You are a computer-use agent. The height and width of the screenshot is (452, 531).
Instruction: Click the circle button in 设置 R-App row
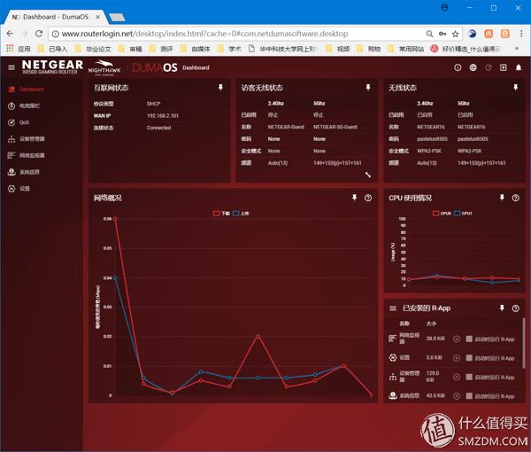click(x=456, y=358)
